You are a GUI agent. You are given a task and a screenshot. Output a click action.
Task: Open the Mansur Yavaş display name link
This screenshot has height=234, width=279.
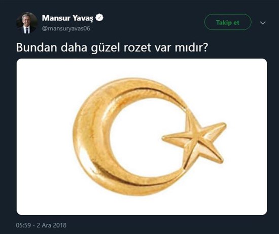(x=67, y=18)
